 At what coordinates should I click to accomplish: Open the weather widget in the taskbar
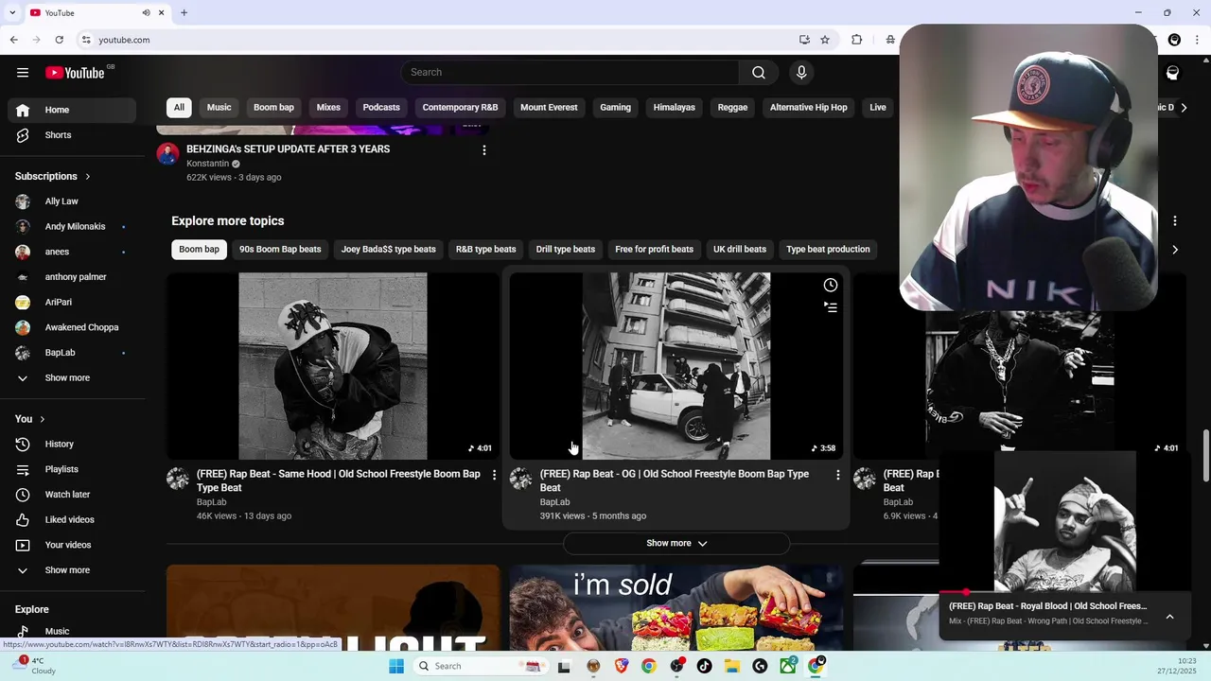click(36, 667)
